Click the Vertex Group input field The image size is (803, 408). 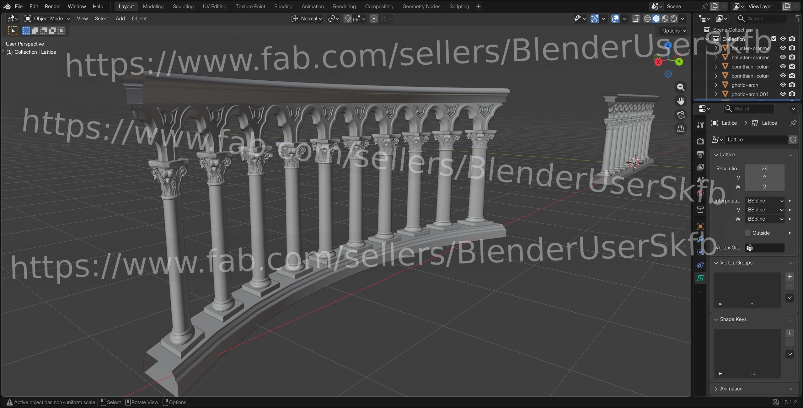[765, 248]
